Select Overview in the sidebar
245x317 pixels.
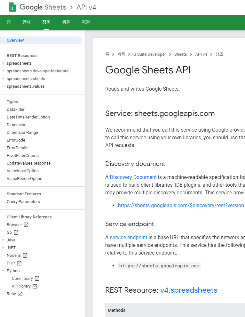click(41, 40)
